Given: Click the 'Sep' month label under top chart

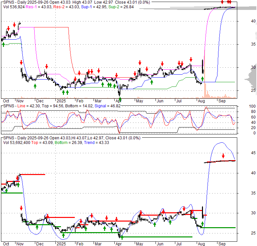Looking at the screenshot, I should pyautogui.click(x=222, y=101).
